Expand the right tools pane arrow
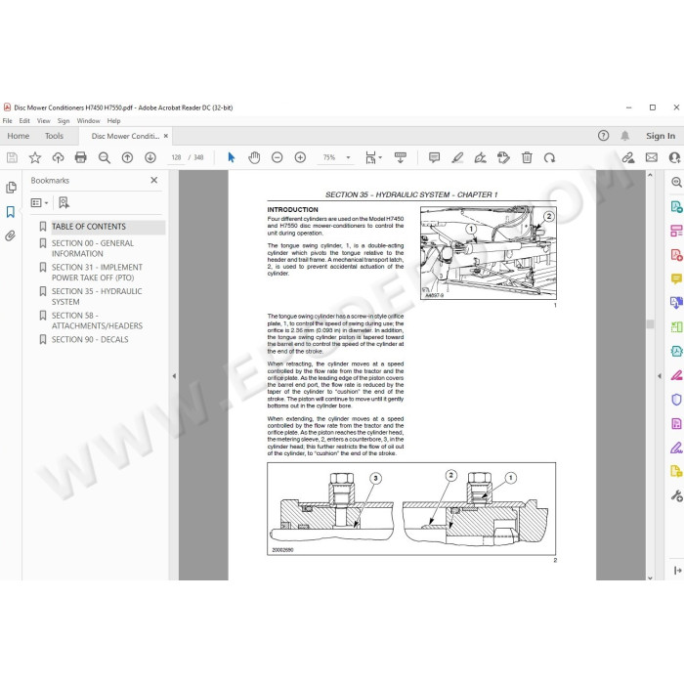Viewport: 684px width, 684px height. pos(660,375)
